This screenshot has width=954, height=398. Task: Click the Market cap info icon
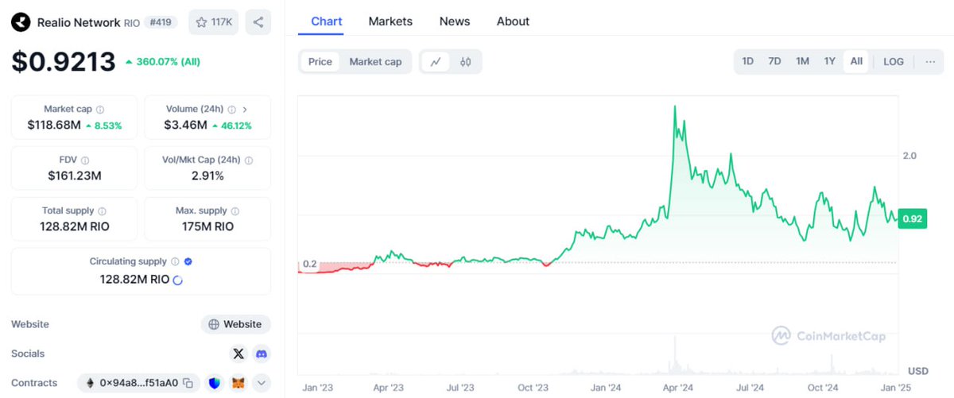pyautogui.click(x=100, y=110)
